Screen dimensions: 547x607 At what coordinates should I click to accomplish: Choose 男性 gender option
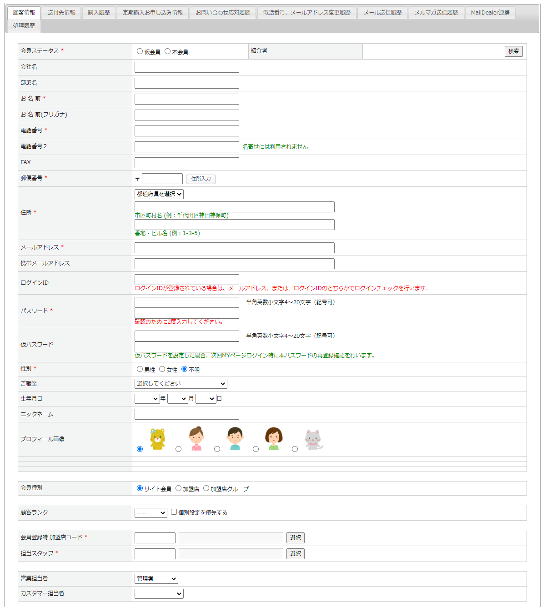tap(140, 369)
